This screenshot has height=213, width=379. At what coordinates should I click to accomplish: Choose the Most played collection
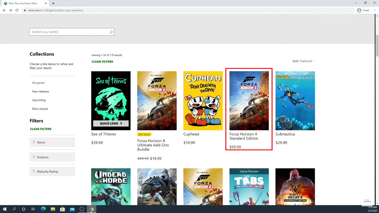[x=40, y=109]
